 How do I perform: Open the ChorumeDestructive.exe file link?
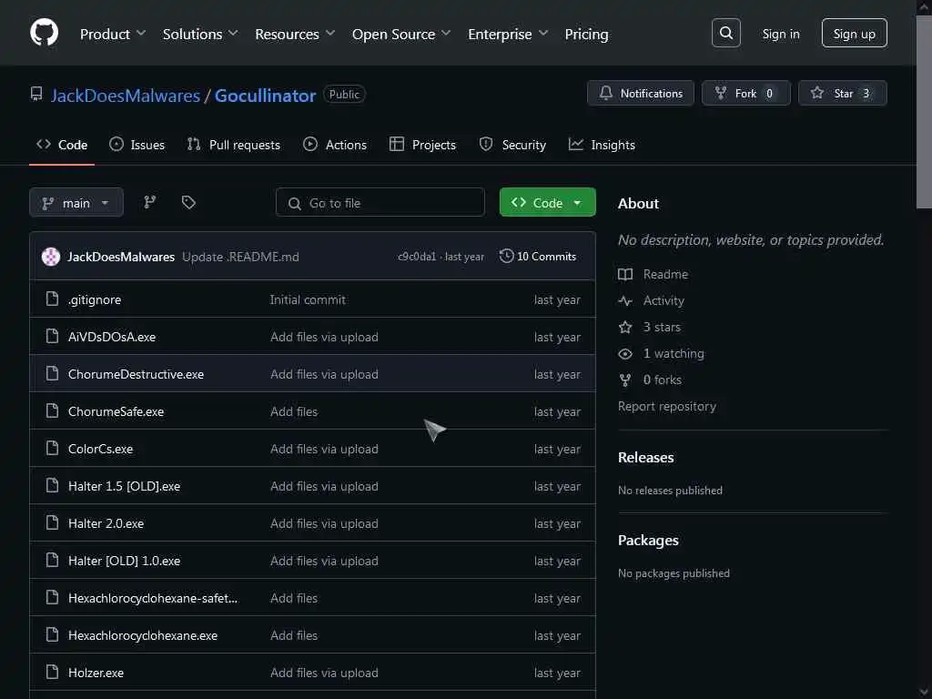click(136, 374)
